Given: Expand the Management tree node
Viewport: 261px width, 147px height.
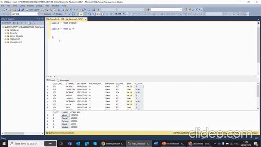Looking at the screenshot, I should coord(5,42).
